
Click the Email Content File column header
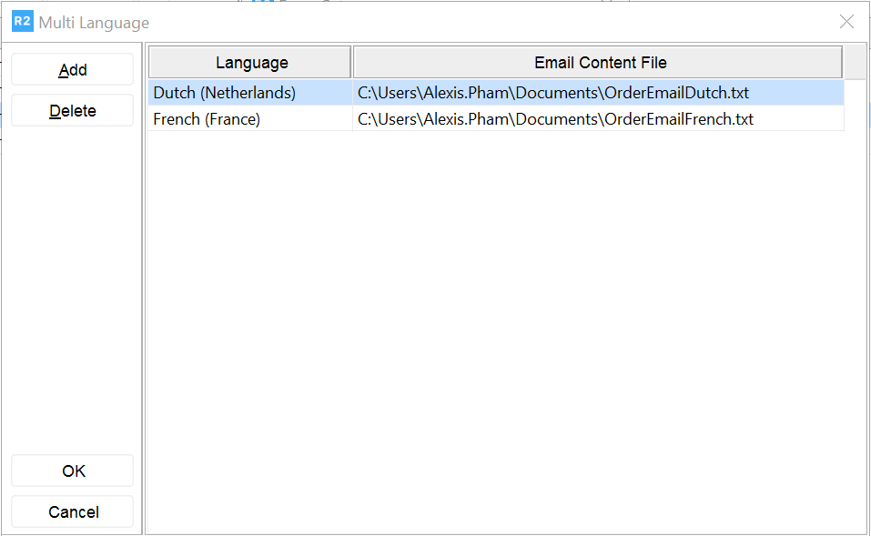600,63
